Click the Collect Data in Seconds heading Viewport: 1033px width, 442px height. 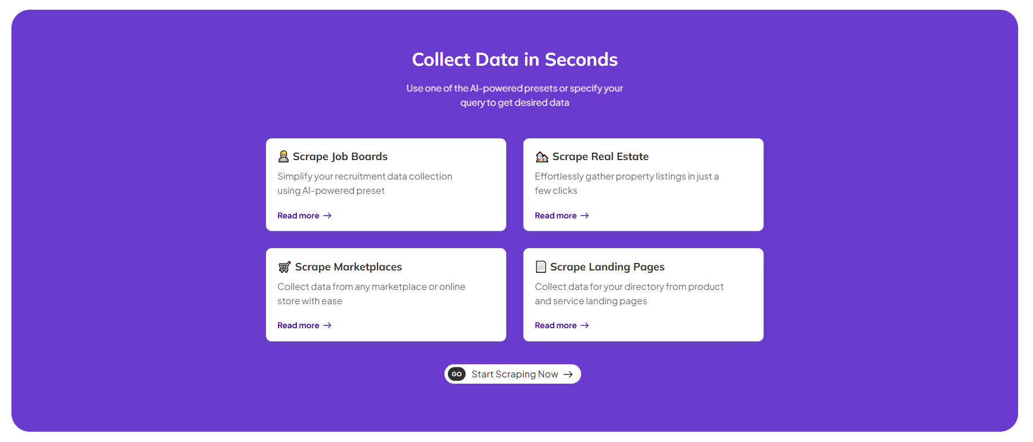(x=515, y=59)
